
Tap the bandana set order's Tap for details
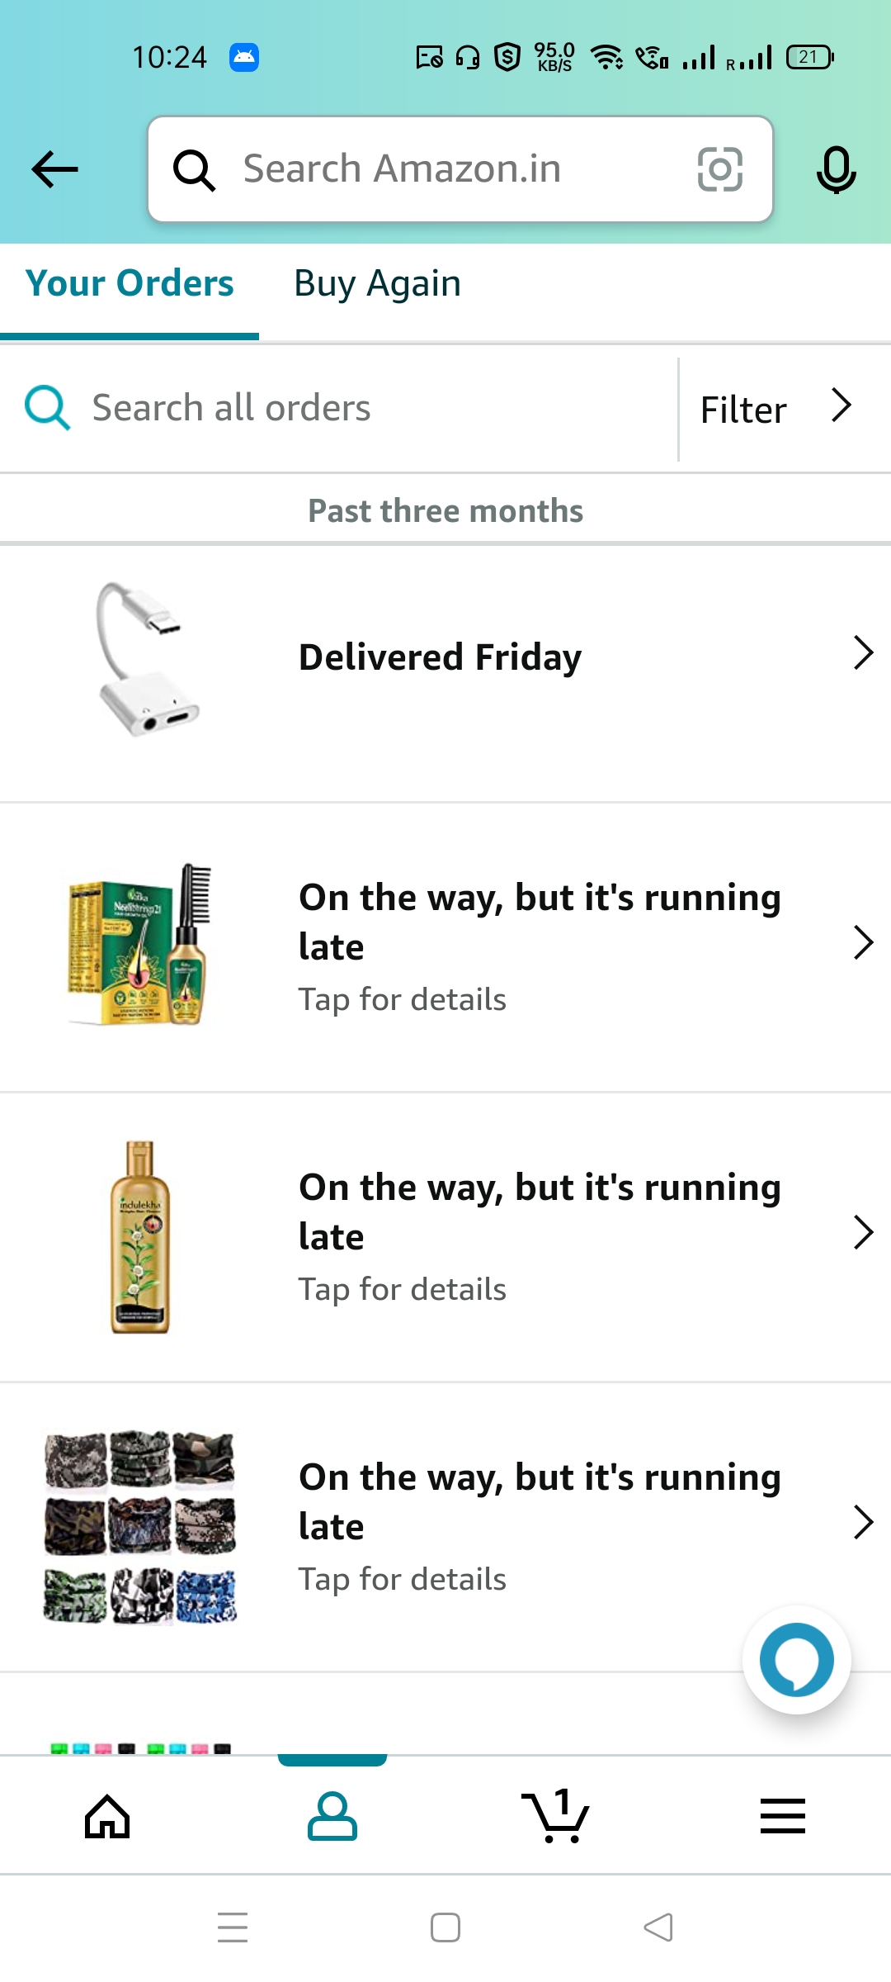click(x=403, y=1579)
